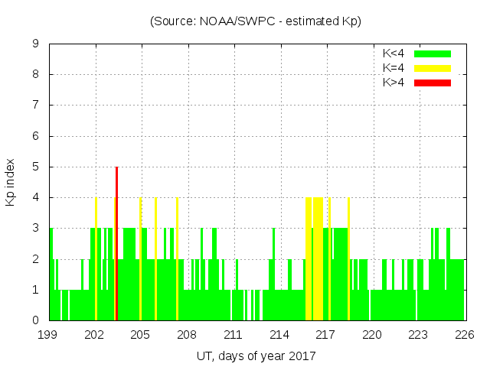The image size is (490, 367).
Task: Click day 220 axis tick label
Action: (372, 335)
